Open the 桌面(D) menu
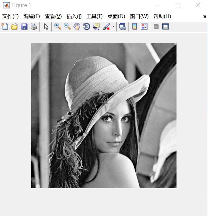208x216 pixels. 116,16
